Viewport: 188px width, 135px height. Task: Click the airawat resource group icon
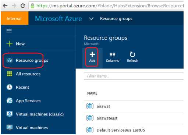(x=90, y=106)
